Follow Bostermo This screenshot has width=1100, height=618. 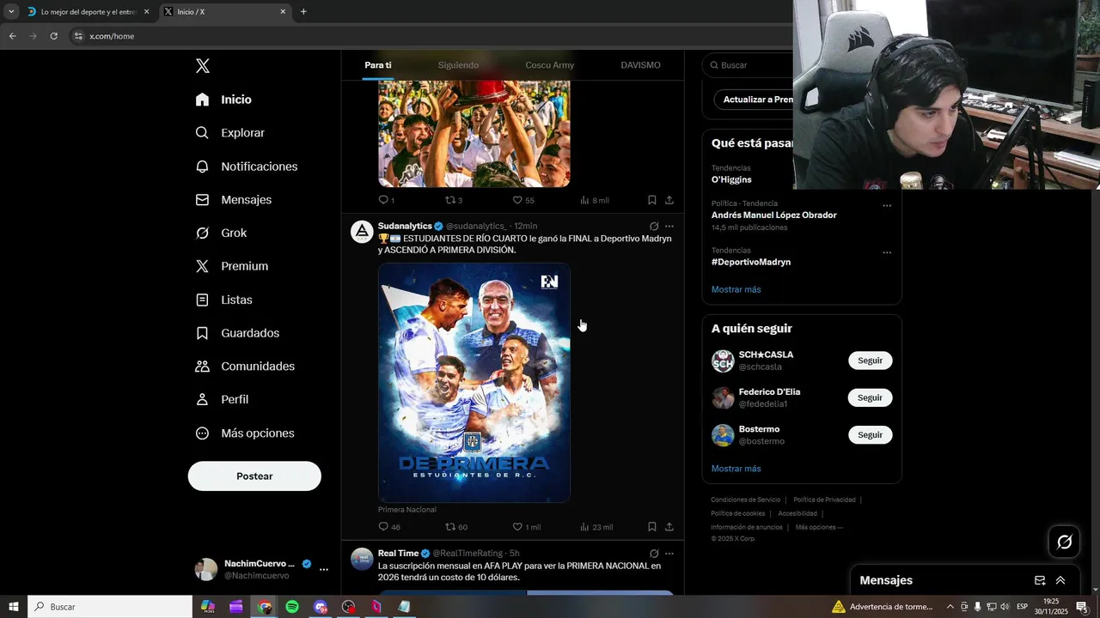870,435
